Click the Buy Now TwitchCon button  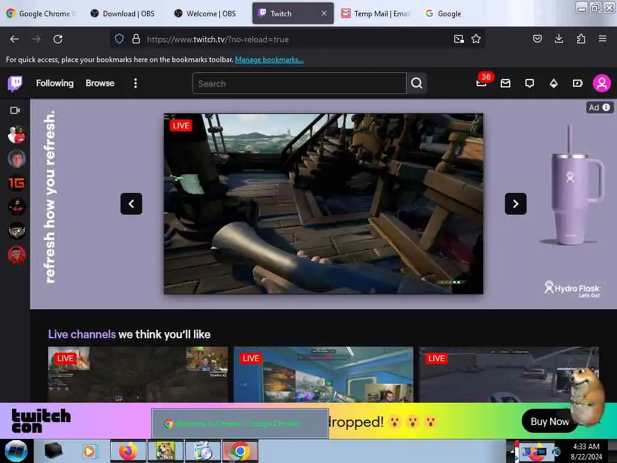click(550, 421)
